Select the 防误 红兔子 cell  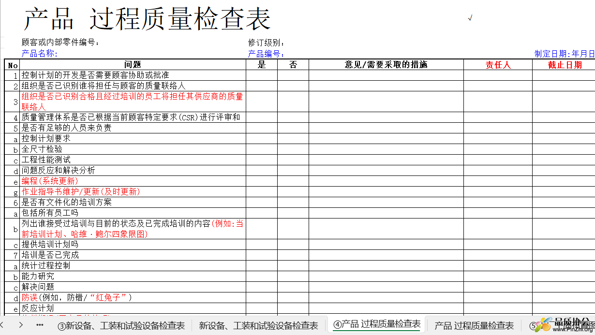click(133, 298)
